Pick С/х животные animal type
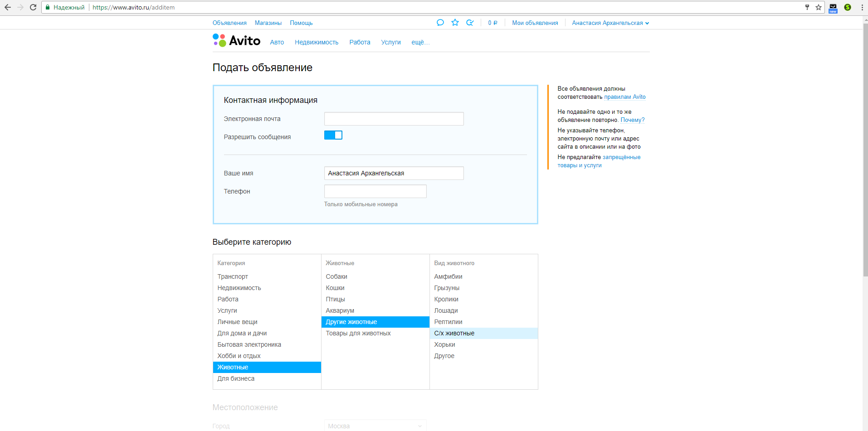Viewport: 868px width, 431px height. click(x=484, y=333)
